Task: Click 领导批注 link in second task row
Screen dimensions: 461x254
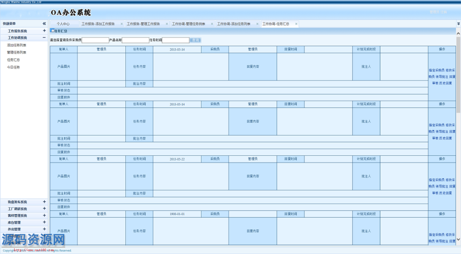Action: (x=442, y=131)
